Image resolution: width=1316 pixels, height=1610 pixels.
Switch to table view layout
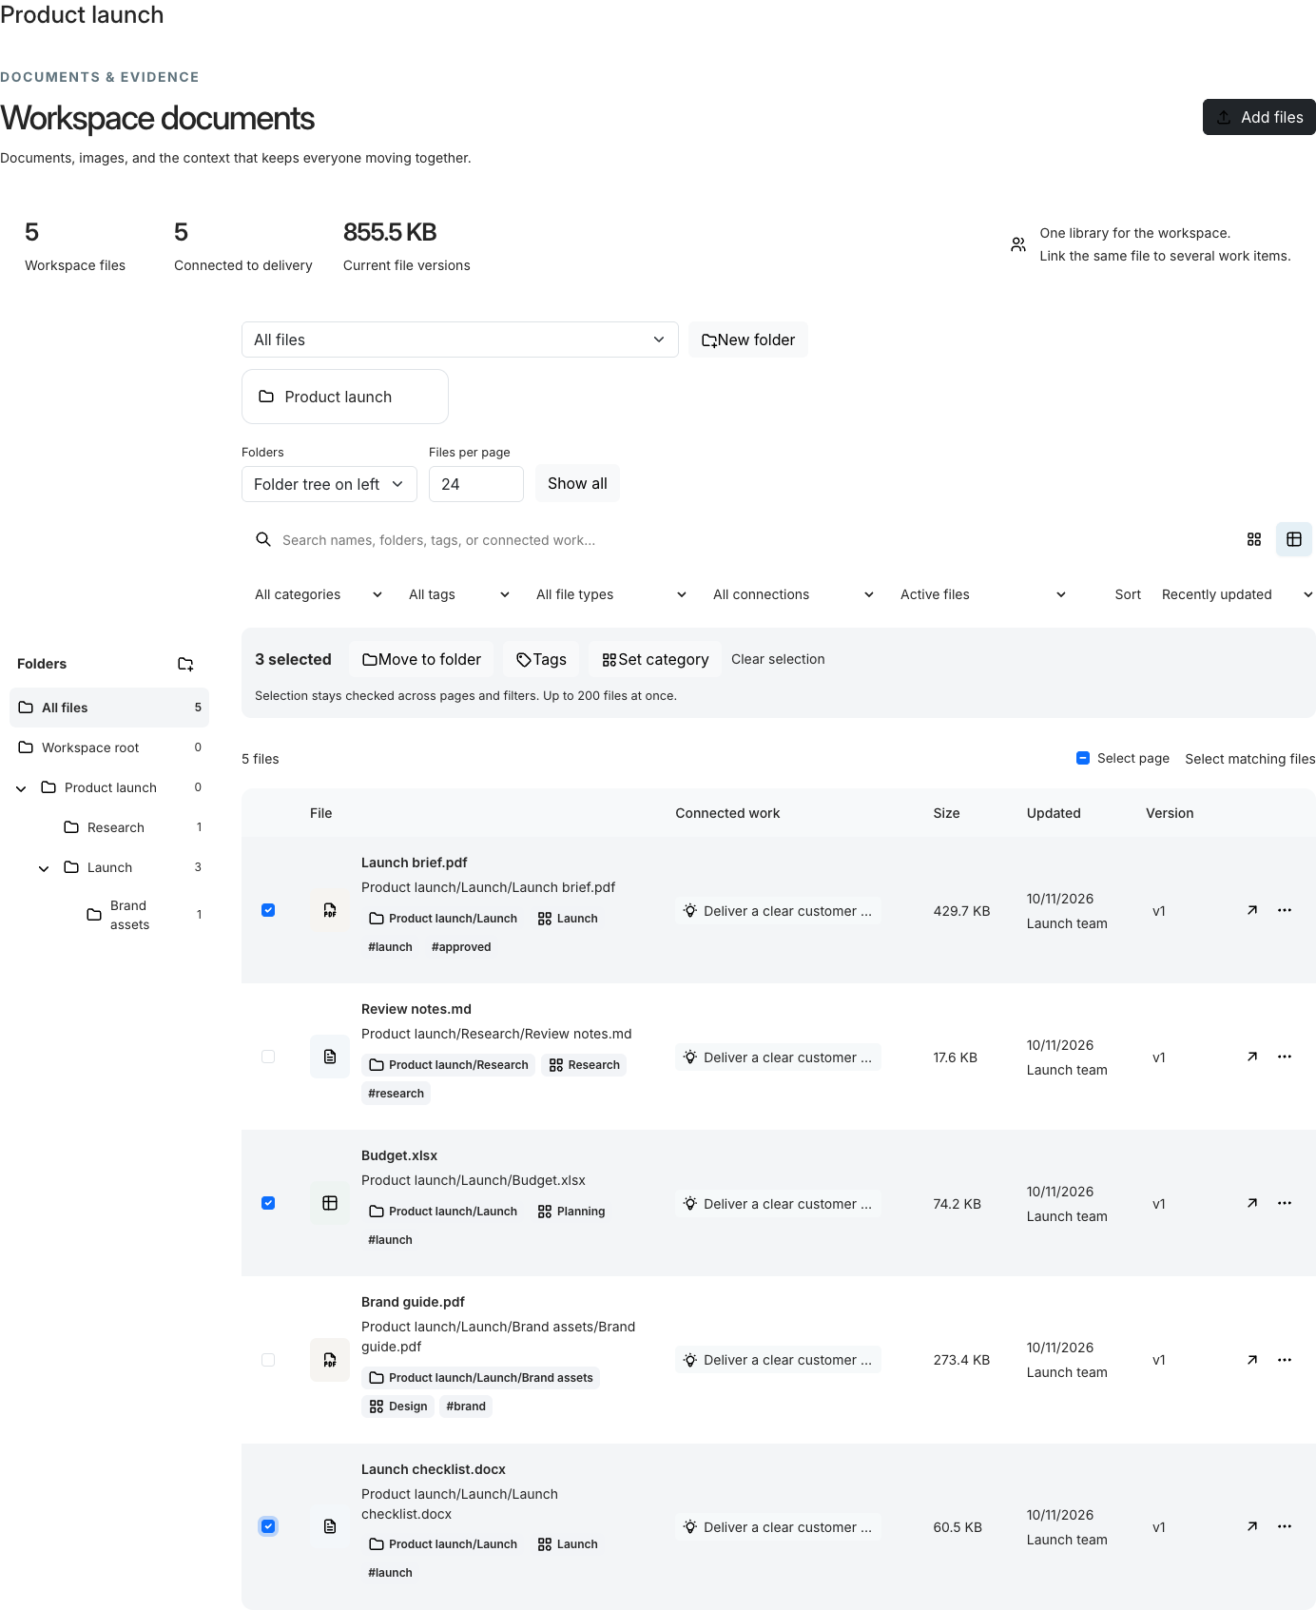1293,539
